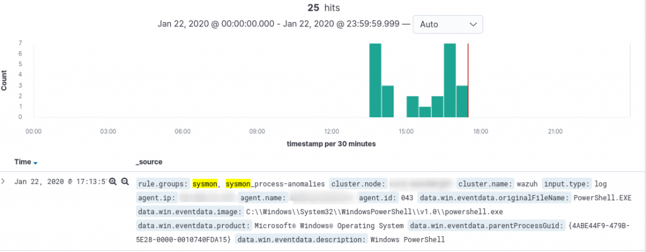Click the Microsoft Windows Operating System value
Screen dimensions: 646x252
(329, 226)
